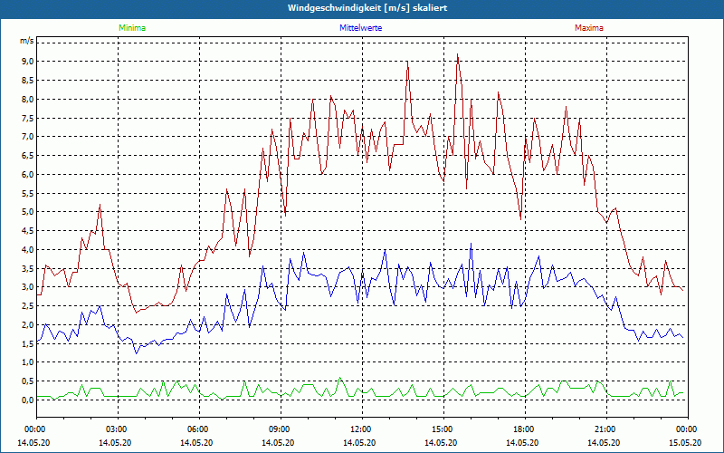The width and height of the screenshot is (724, 453).
Task: Click the 3,5 y-axis value
Action: (x=28, y=268)
